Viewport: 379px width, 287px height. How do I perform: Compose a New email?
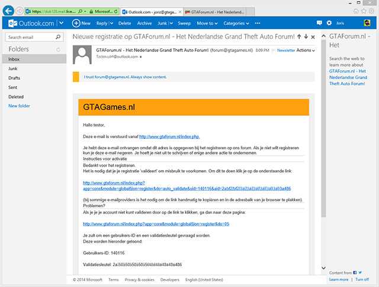[x=81, y=23]
